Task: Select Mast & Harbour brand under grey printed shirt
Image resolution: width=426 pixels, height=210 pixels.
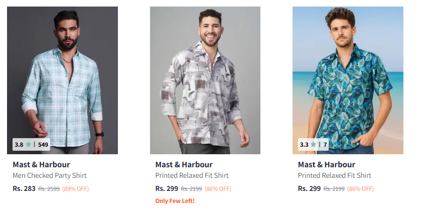Action: [184, 165]
